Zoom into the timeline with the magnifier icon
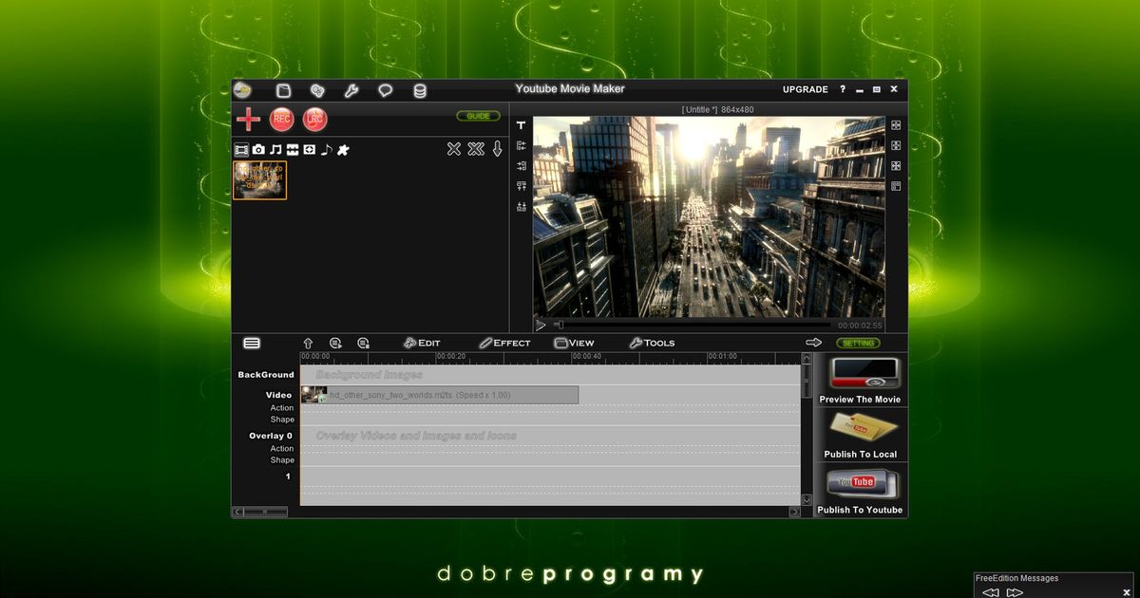The width and height of the screenshot is (1140, 598). coord(335,343)
